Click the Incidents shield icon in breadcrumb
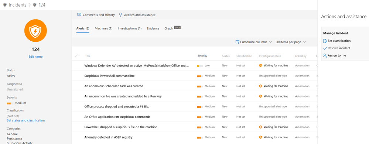The height and width of the screenshot is (144, 369). [5, 5]
